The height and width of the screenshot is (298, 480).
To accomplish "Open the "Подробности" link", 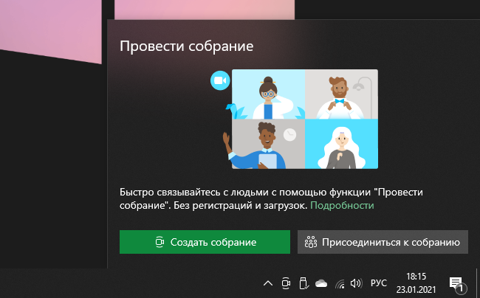I will tap(342, 205).
